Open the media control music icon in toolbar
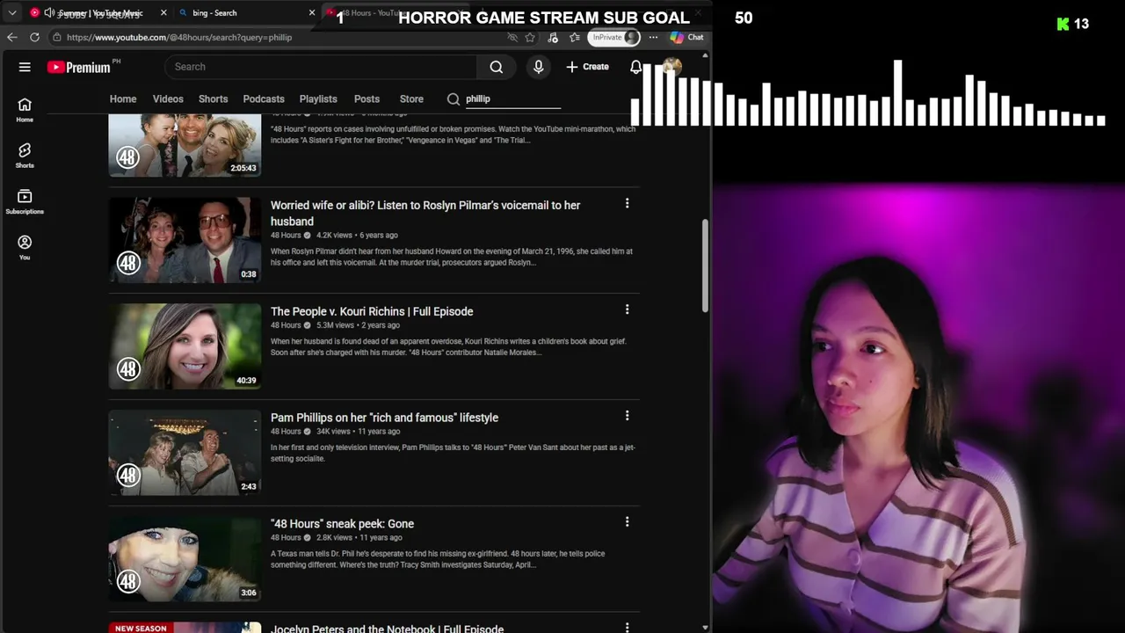This screenshot has height=633, width=1125. pyautogui.click(x=553, y=37)
